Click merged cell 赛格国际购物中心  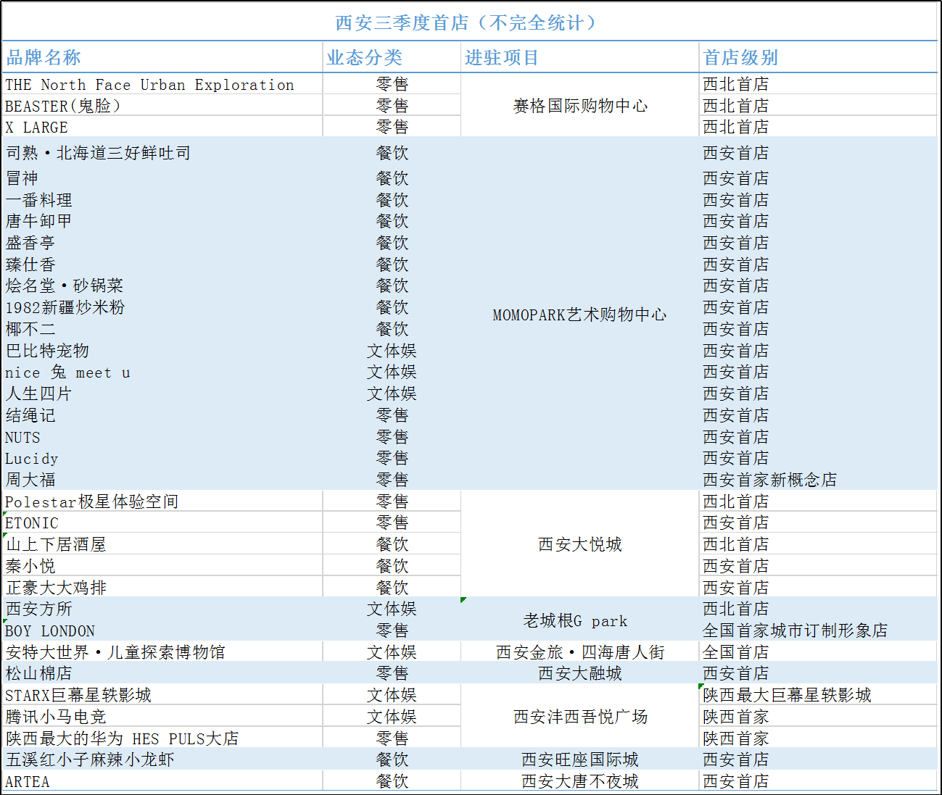pos(580,106)
